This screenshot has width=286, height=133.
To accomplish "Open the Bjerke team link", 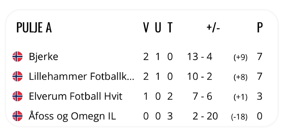I will (44, 57).
